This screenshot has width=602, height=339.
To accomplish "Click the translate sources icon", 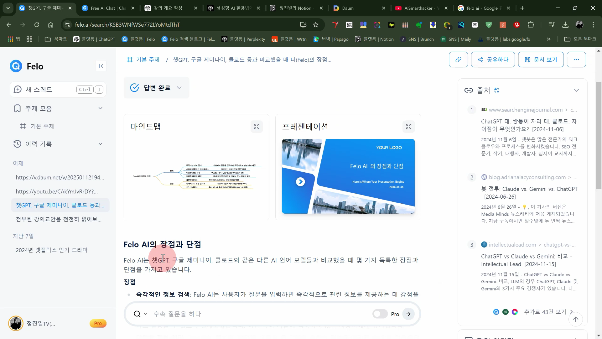I will 497,90.
